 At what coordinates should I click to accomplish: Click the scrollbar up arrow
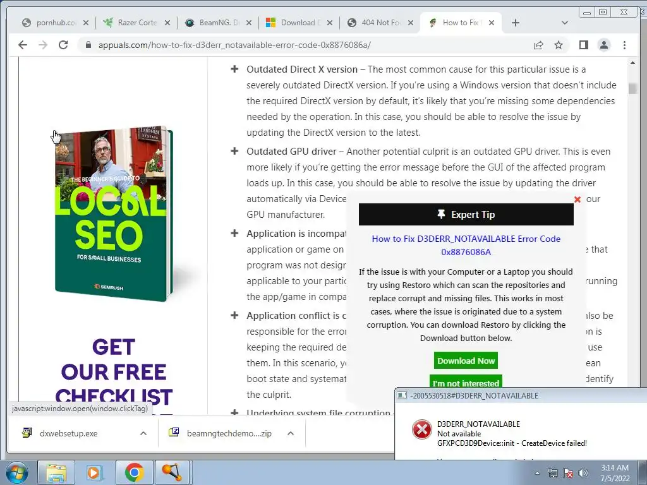(x=632, y=63)
